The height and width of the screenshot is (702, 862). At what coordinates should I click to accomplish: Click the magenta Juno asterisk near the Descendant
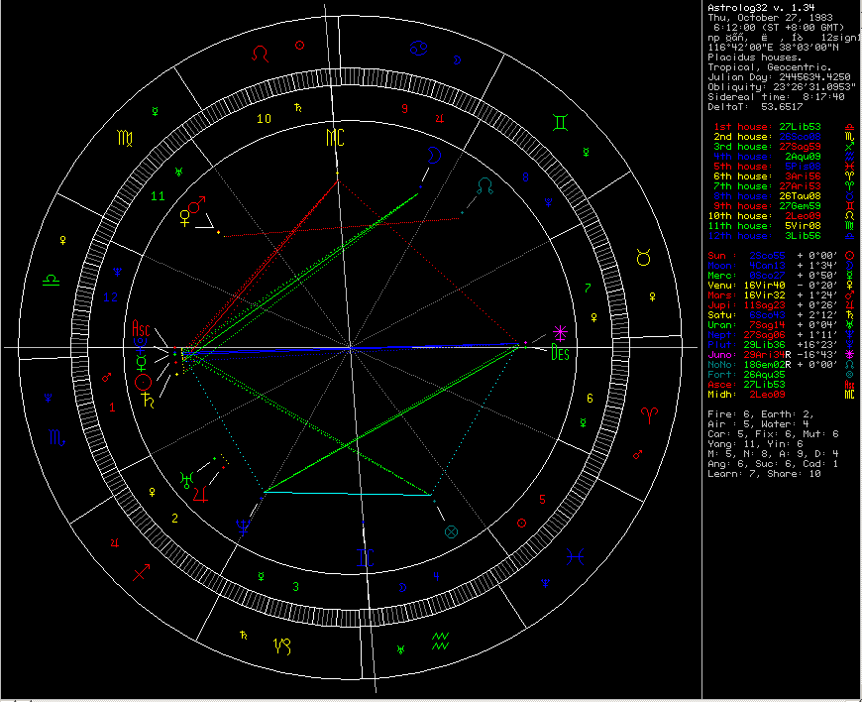[x=561, y=332]
